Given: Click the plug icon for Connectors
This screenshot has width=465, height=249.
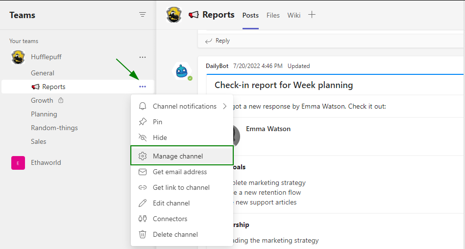Looking at the screenshot, I should click(143, 219).
